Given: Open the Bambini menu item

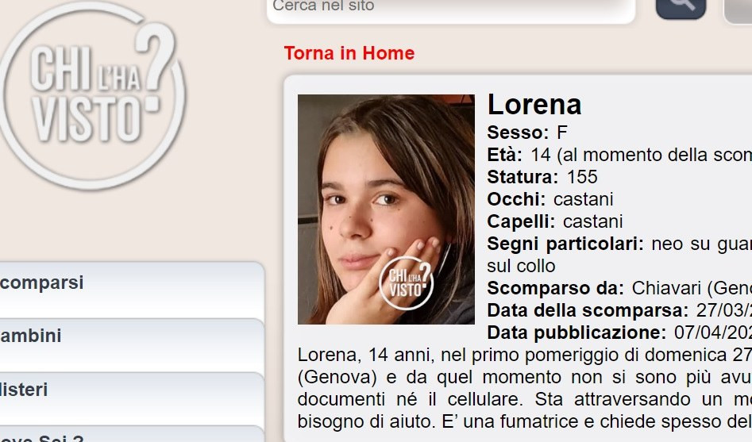Looking at the screenshot, I should 132,344.
